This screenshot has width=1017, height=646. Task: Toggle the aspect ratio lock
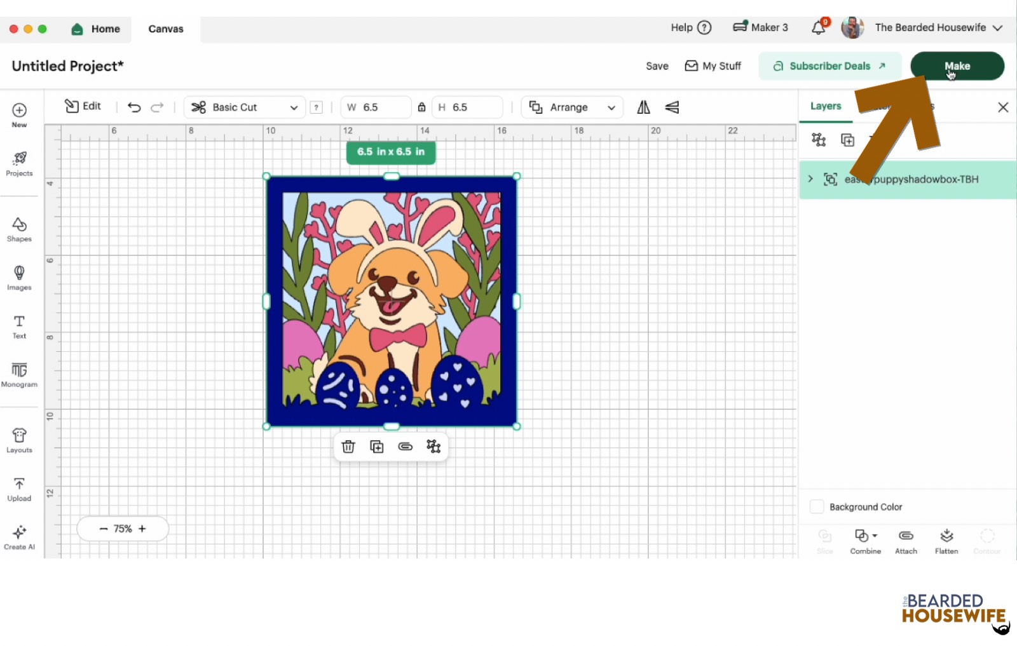(421, 107)
